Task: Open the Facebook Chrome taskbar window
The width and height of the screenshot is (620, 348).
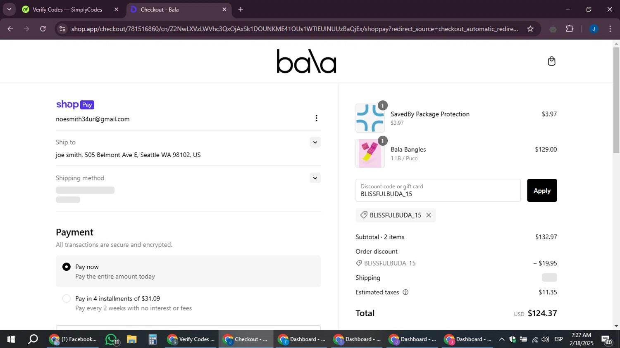Action: (x=73, y=339)
